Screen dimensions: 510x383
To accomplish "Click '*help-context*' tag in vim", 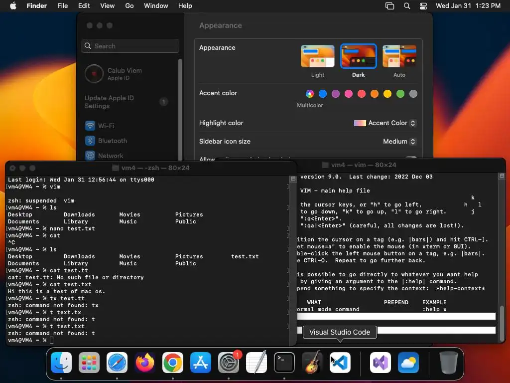I will pyautogui.click(x=460, y=288).
